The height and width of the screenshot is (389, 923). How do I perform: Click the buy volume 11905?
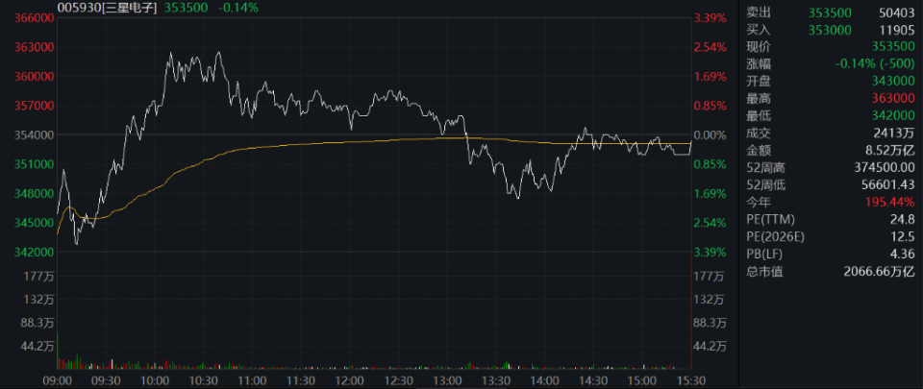(897, 30)
